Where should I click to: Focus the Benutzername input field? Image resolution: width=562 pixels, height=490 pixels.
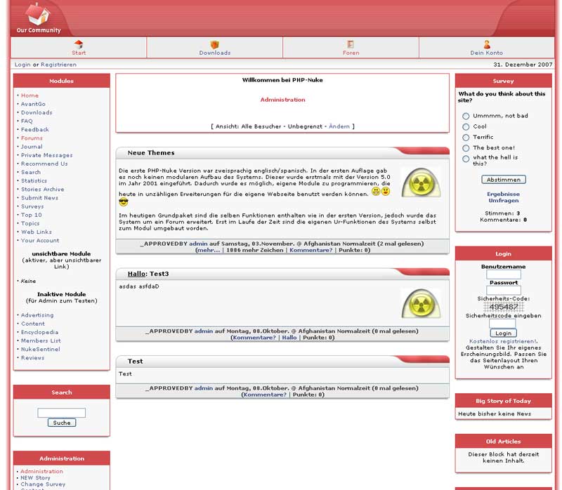click(503, 274)
